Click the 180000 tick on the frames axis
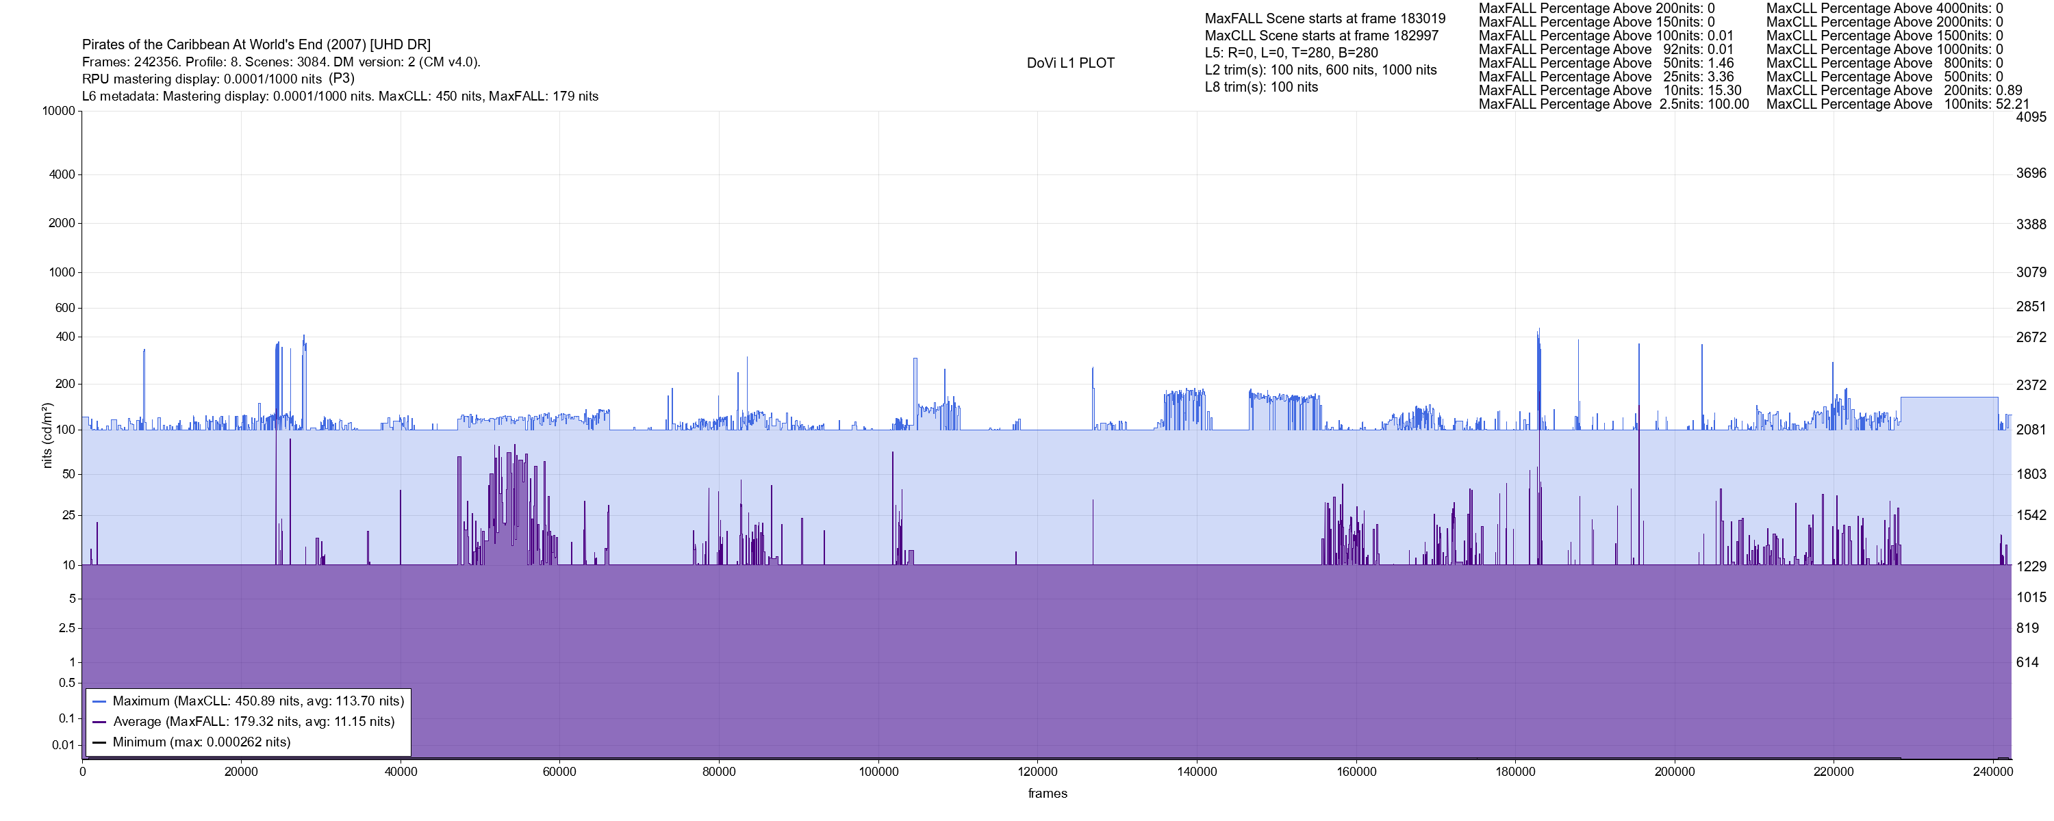2054x821 pixels. click(1515, 772)
